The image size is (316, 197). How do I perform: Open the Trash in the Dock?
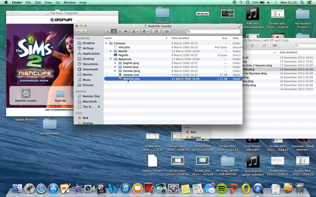click(x=300, y=188)
